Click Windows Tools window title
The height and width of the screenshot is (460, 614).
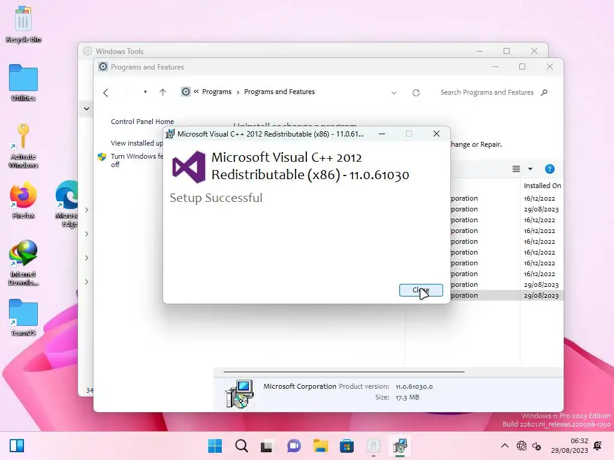click(x=119, y=52)
